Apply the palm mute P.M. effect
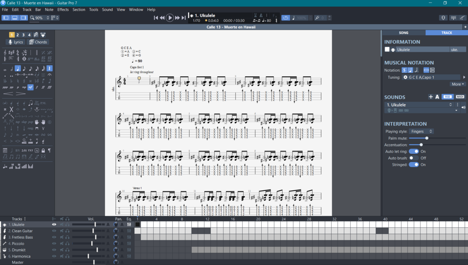The height and width of the screenshot is (265, 468). click(43, 103)
